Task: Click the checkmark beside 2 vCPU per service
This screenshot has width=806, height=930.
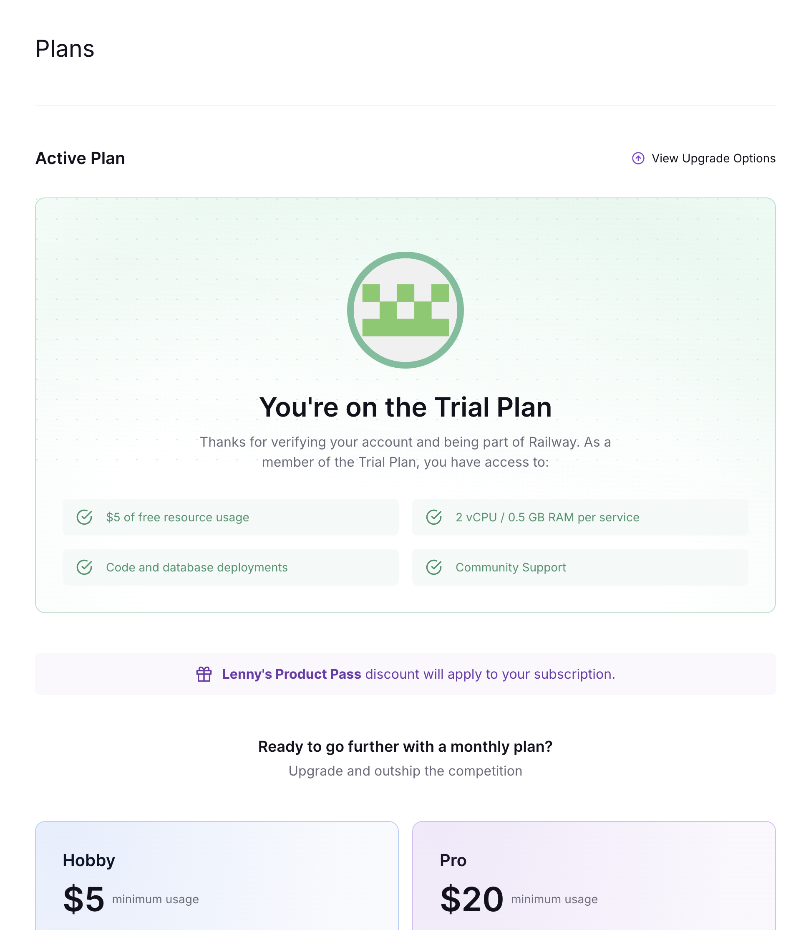Action: (433, 517)
